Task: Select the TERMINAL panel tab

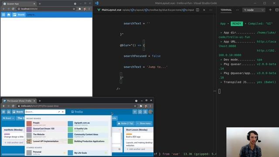Action: tap(226, 10)
